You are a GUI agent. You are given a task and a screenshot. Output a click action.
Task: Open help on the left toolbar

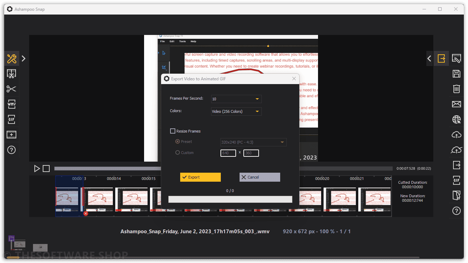11,150
